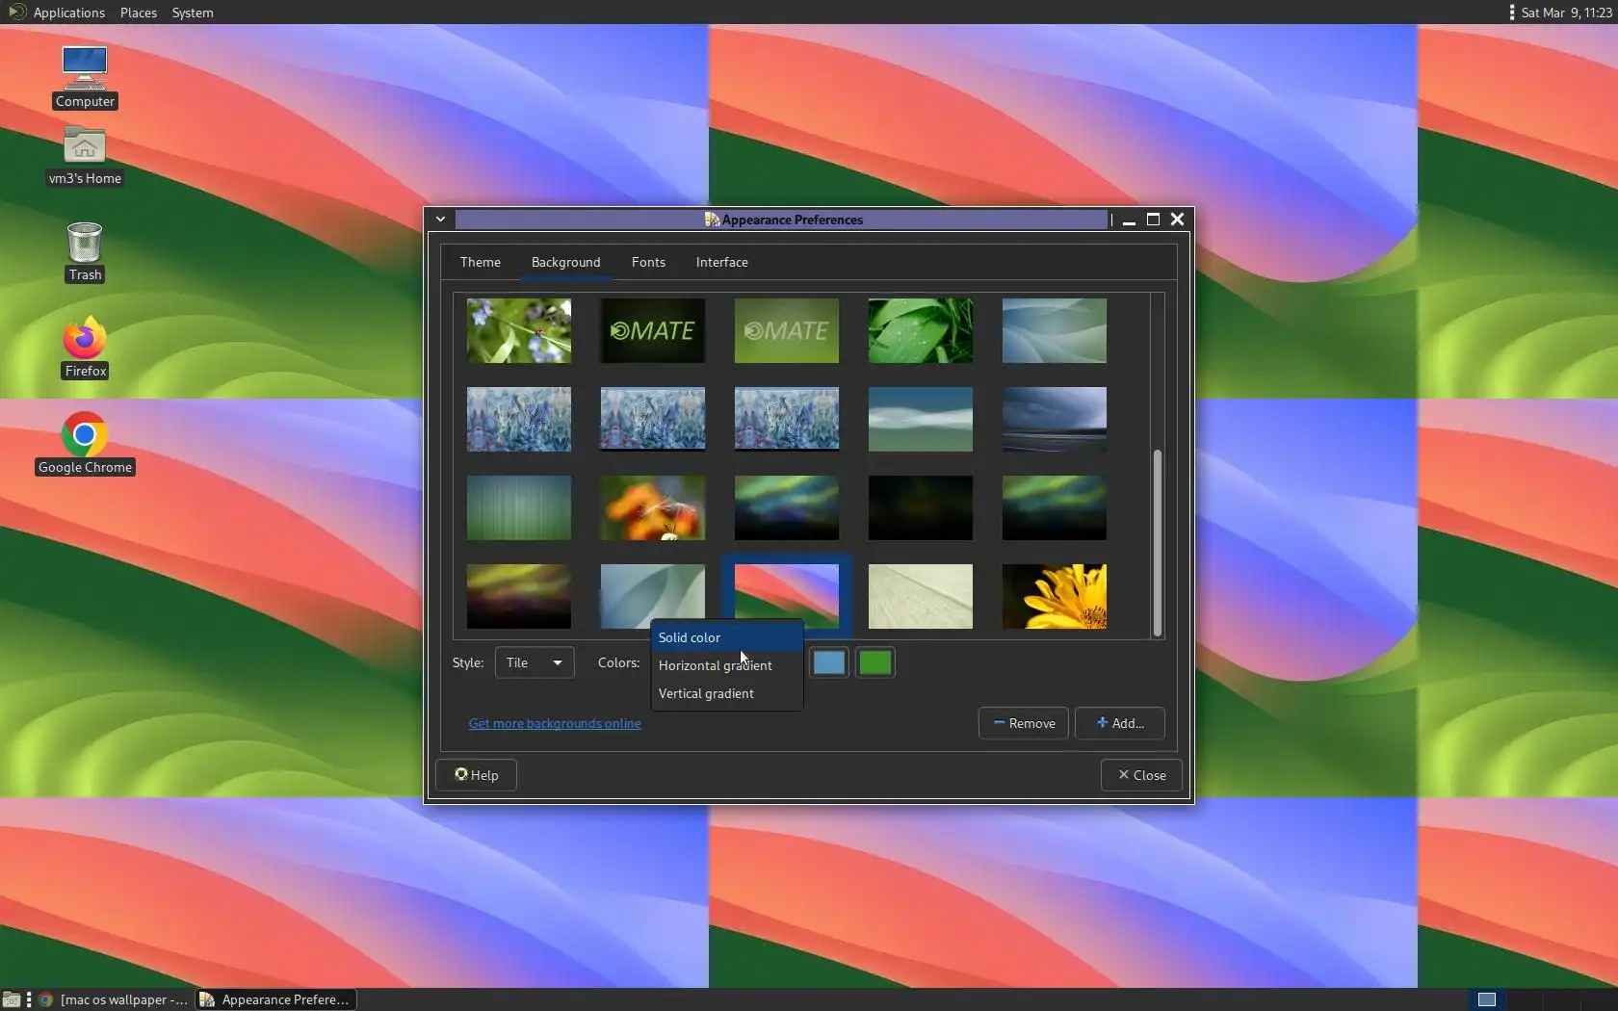Select the light green MATE logo wallpaper
The image size is (1618, 1011).
coord(787,330)
